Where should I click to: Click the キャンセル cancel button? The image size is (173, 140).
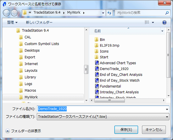(x=154, y=130)
